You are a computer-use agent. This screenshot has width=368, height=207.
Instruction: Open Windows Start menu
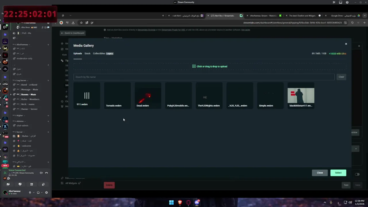point(171,202)
